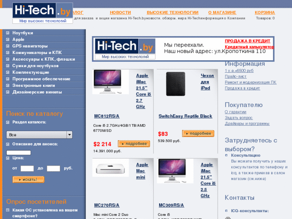Click the Hi-Tech.by banner logo

[125, 49]
